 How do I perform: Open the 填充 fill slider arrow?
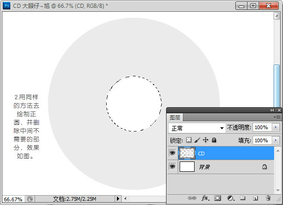click(276, 140)
